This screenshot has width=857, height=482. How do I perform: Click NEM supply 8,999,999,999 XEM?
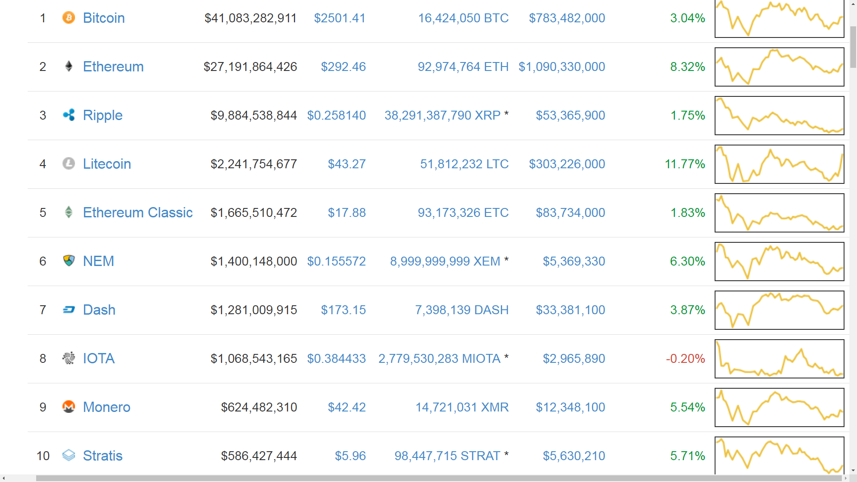click(x=445, y=262)
